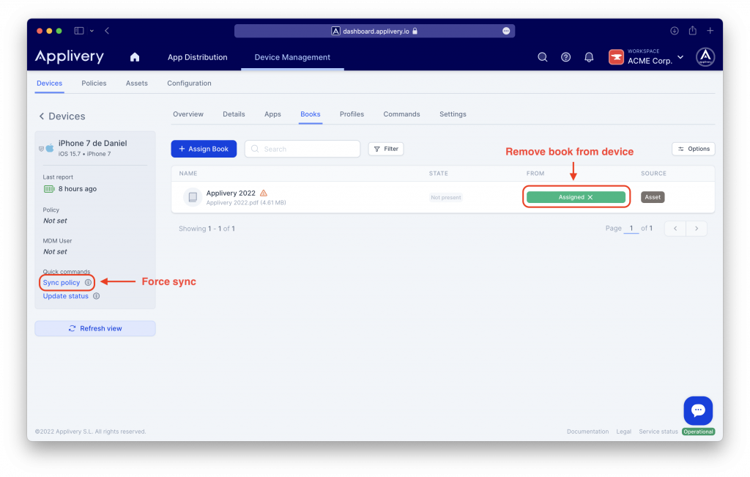Click the ACME Corp. workspace logo
This screenshot has height=477, width=750.
click(x=616, y=57)
